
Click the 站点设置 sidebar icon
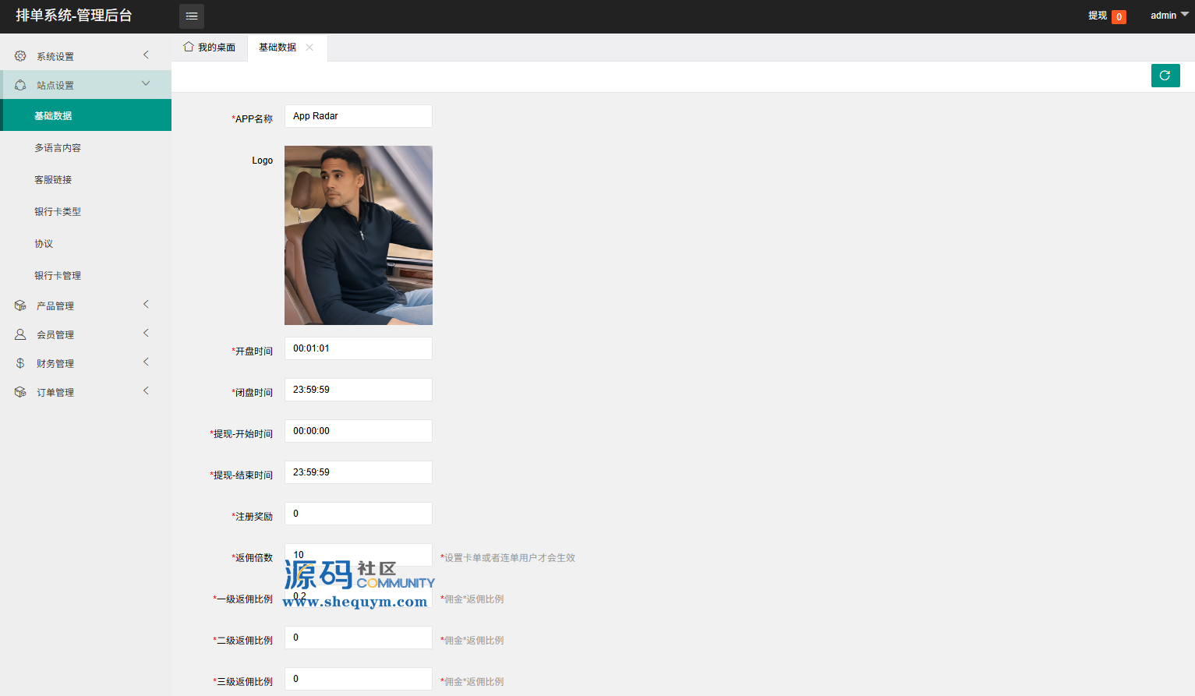tap(20, 85)
